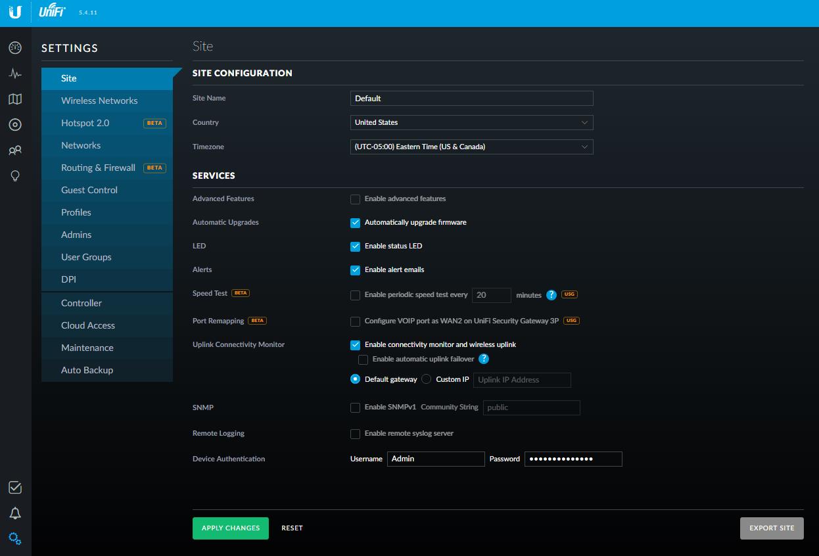
Task: Open the Map icon in sidebar
Action: click(x=15, y=99)
